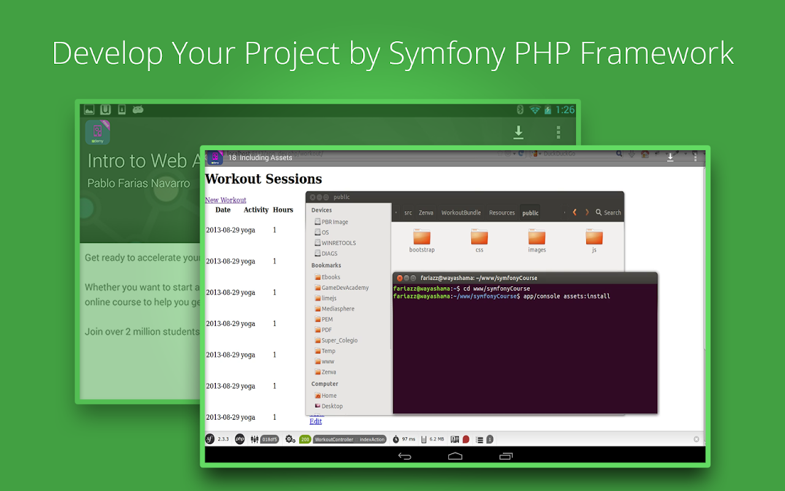
Task: Close the Symfony debug toolbar
Action: 696,439
